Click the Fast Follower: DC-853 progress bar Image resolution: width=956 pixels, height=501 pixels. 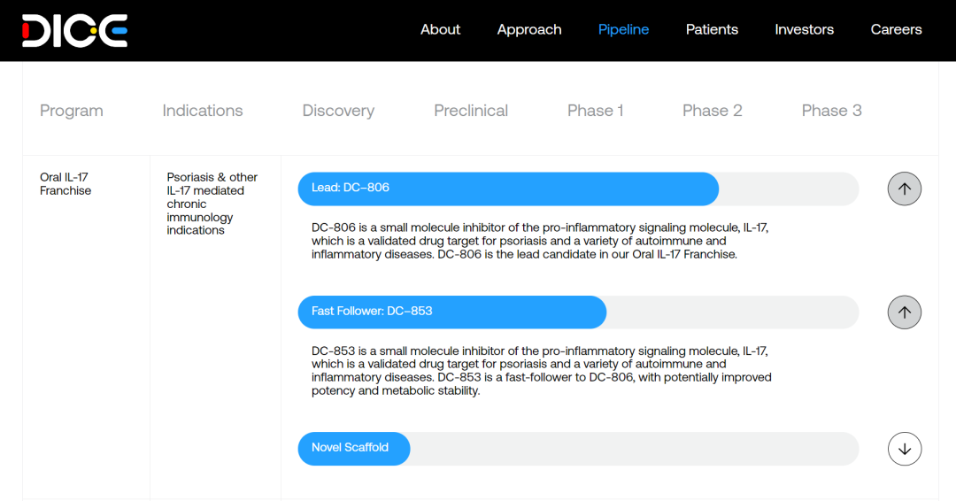[451, 312]
